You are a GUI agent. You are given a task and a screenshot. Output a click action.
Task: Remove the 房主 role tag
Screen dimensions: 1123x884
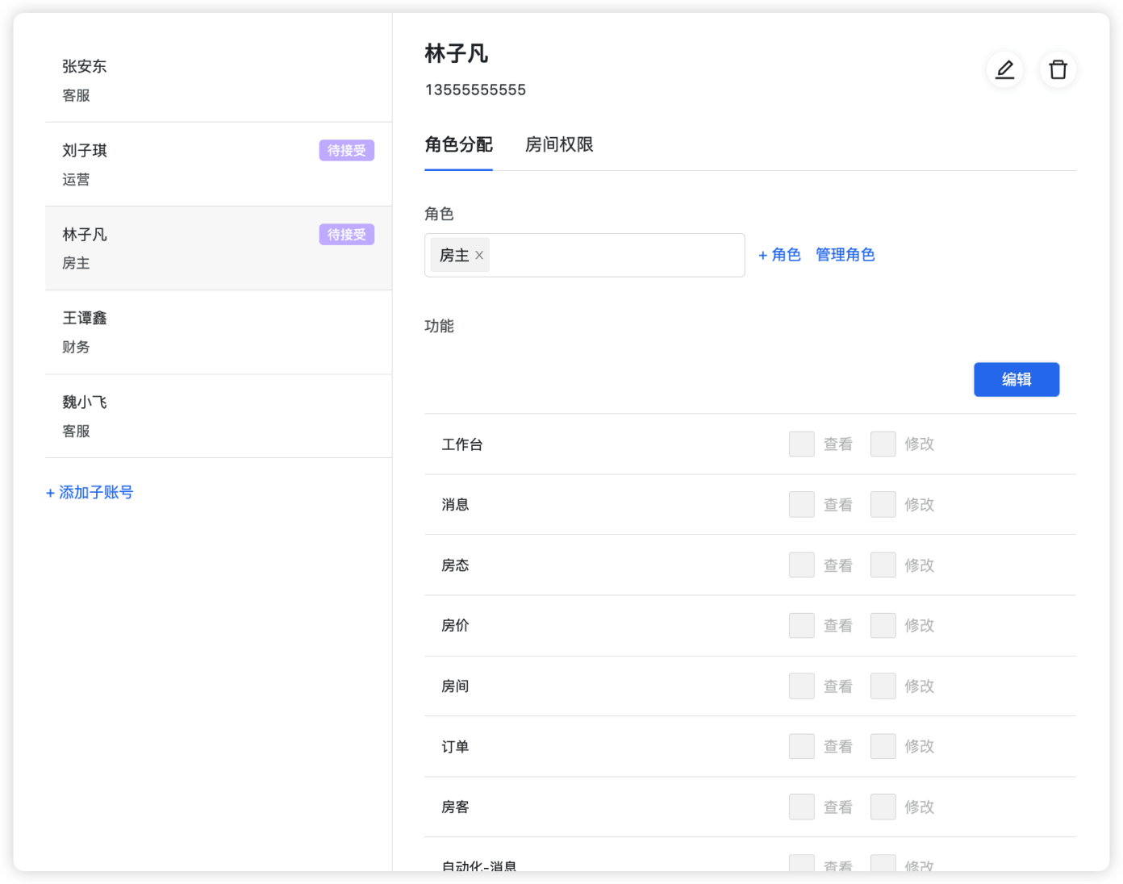pyautogui.click(x=479, y=255)
